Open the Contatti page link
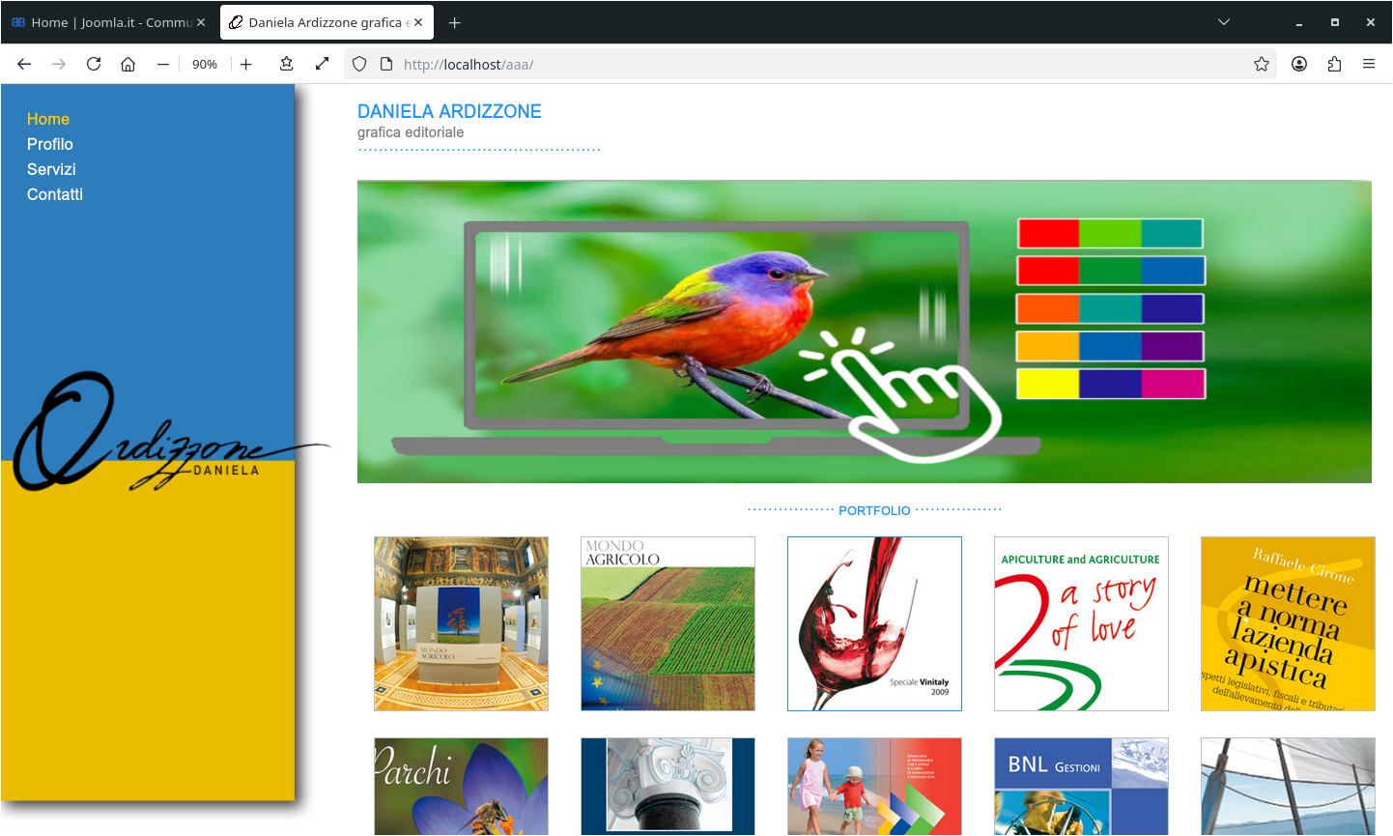 tap(55, 194)
